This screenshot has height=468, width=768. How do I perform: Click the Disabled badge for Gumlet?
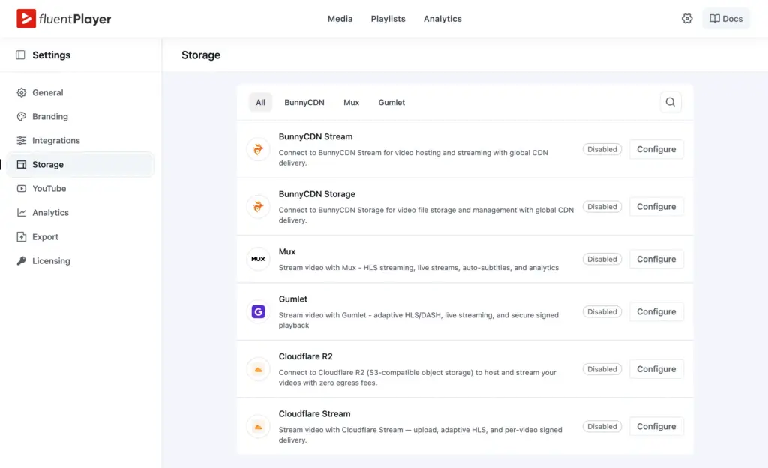point(602,311)
